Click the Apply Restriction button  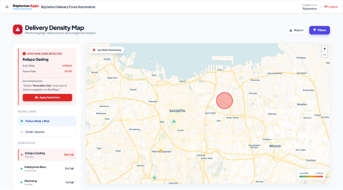[x=47, y=97]
